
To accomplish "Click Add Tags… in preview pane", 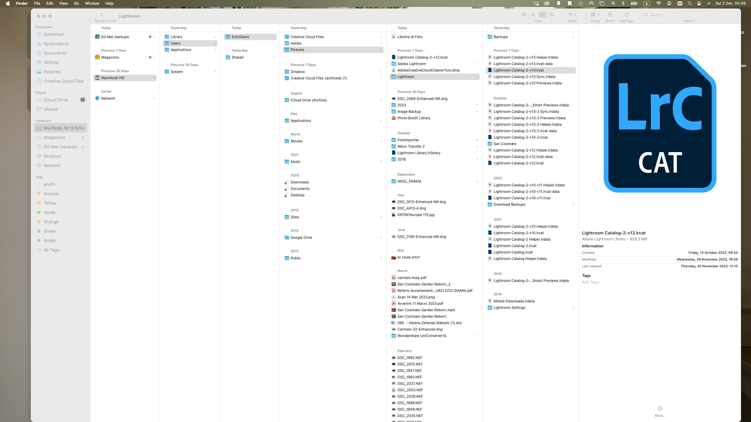I will 591,282.
